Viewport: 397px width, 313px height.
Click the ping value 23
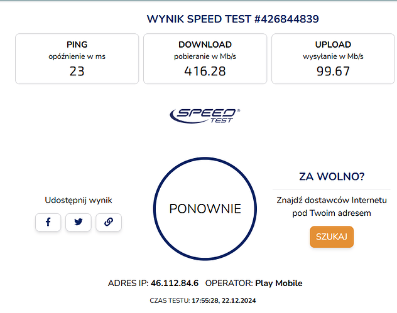click(x=77, y=72)
